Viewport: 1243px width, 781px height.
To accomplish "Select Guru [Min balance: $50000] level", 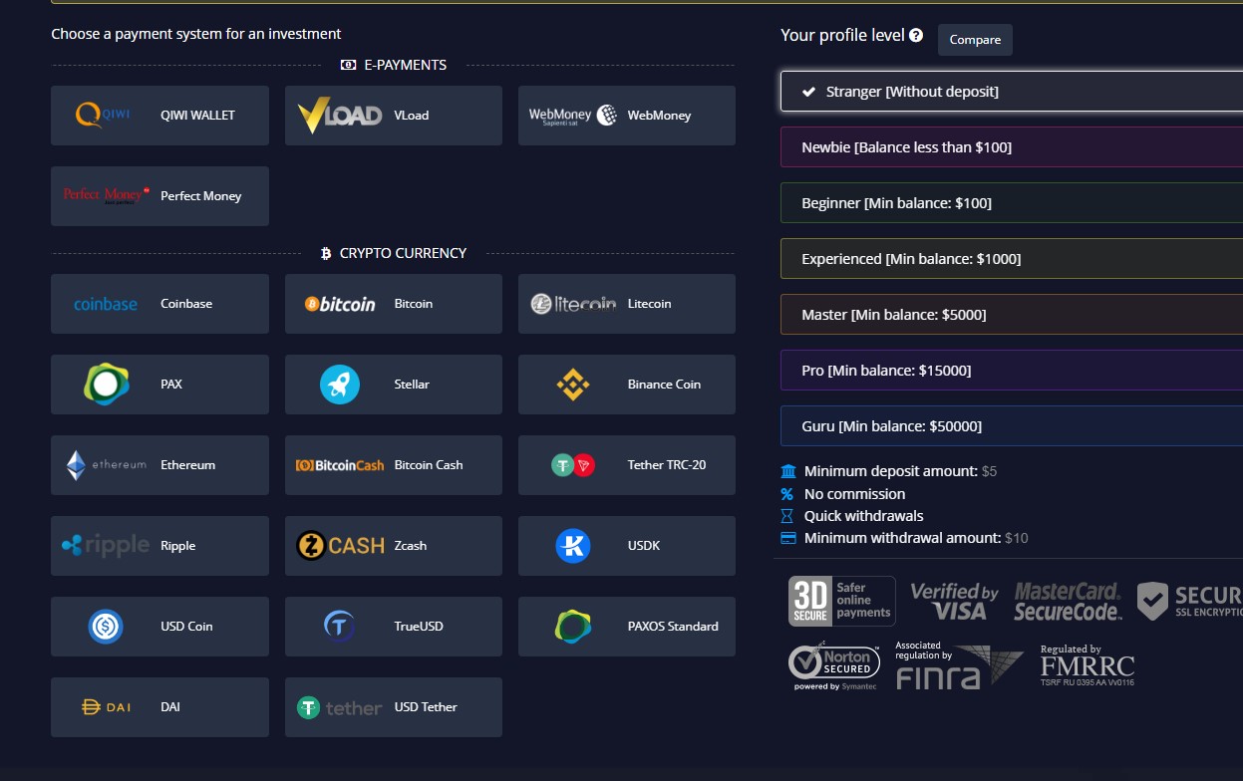I will click(1012, 426).
